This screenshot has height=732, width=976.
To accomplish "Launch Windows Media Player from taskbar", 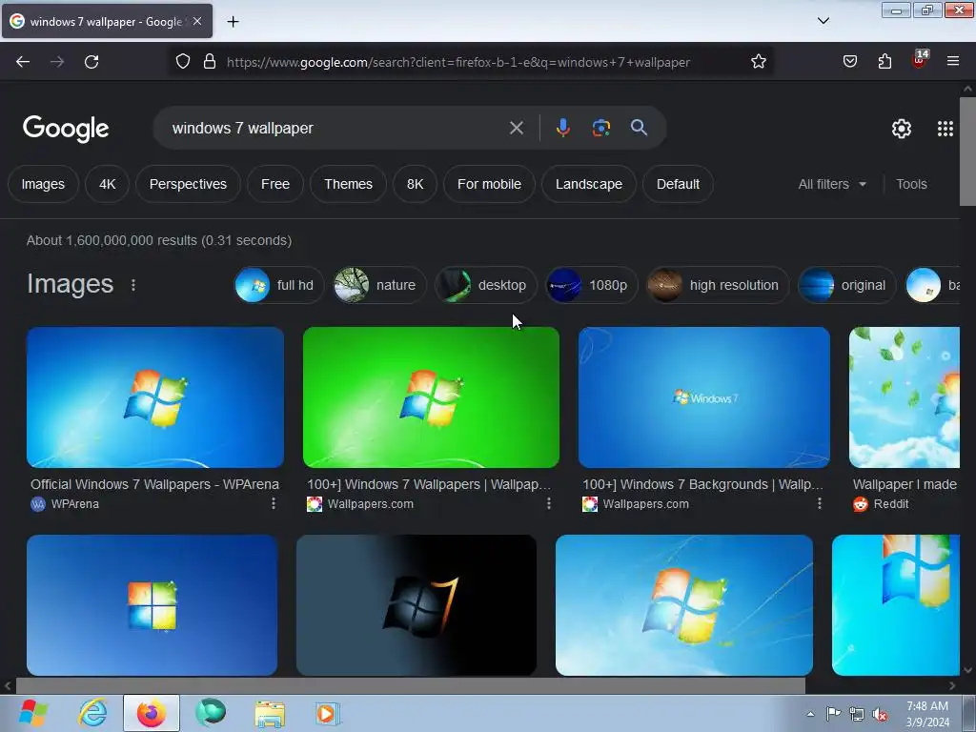I will (328, 713).
